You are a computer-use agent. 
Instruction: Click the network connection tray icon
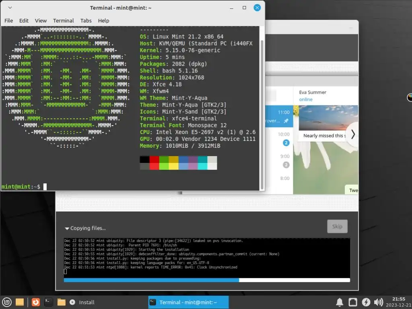tap(352, 302)
